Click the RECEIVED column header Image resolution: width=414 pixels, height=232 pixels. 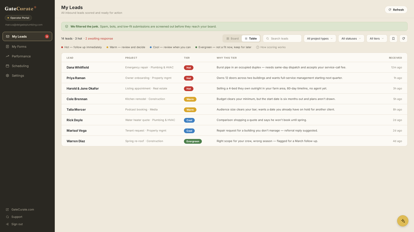click(395, 58)
